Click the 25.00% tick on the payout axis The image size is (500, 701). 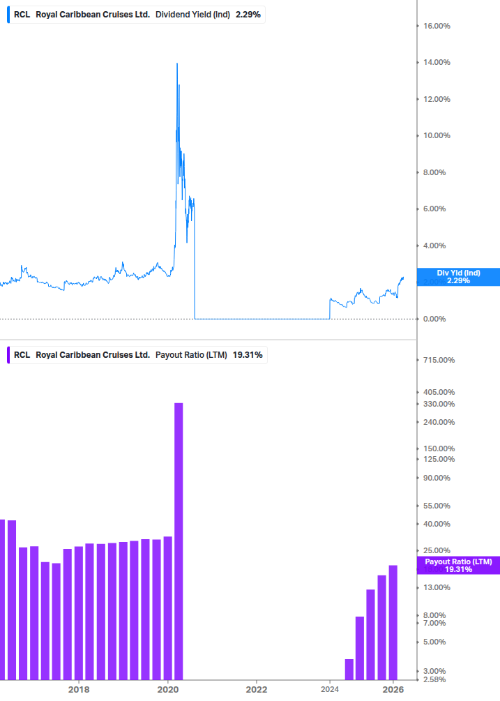point(437,551)
